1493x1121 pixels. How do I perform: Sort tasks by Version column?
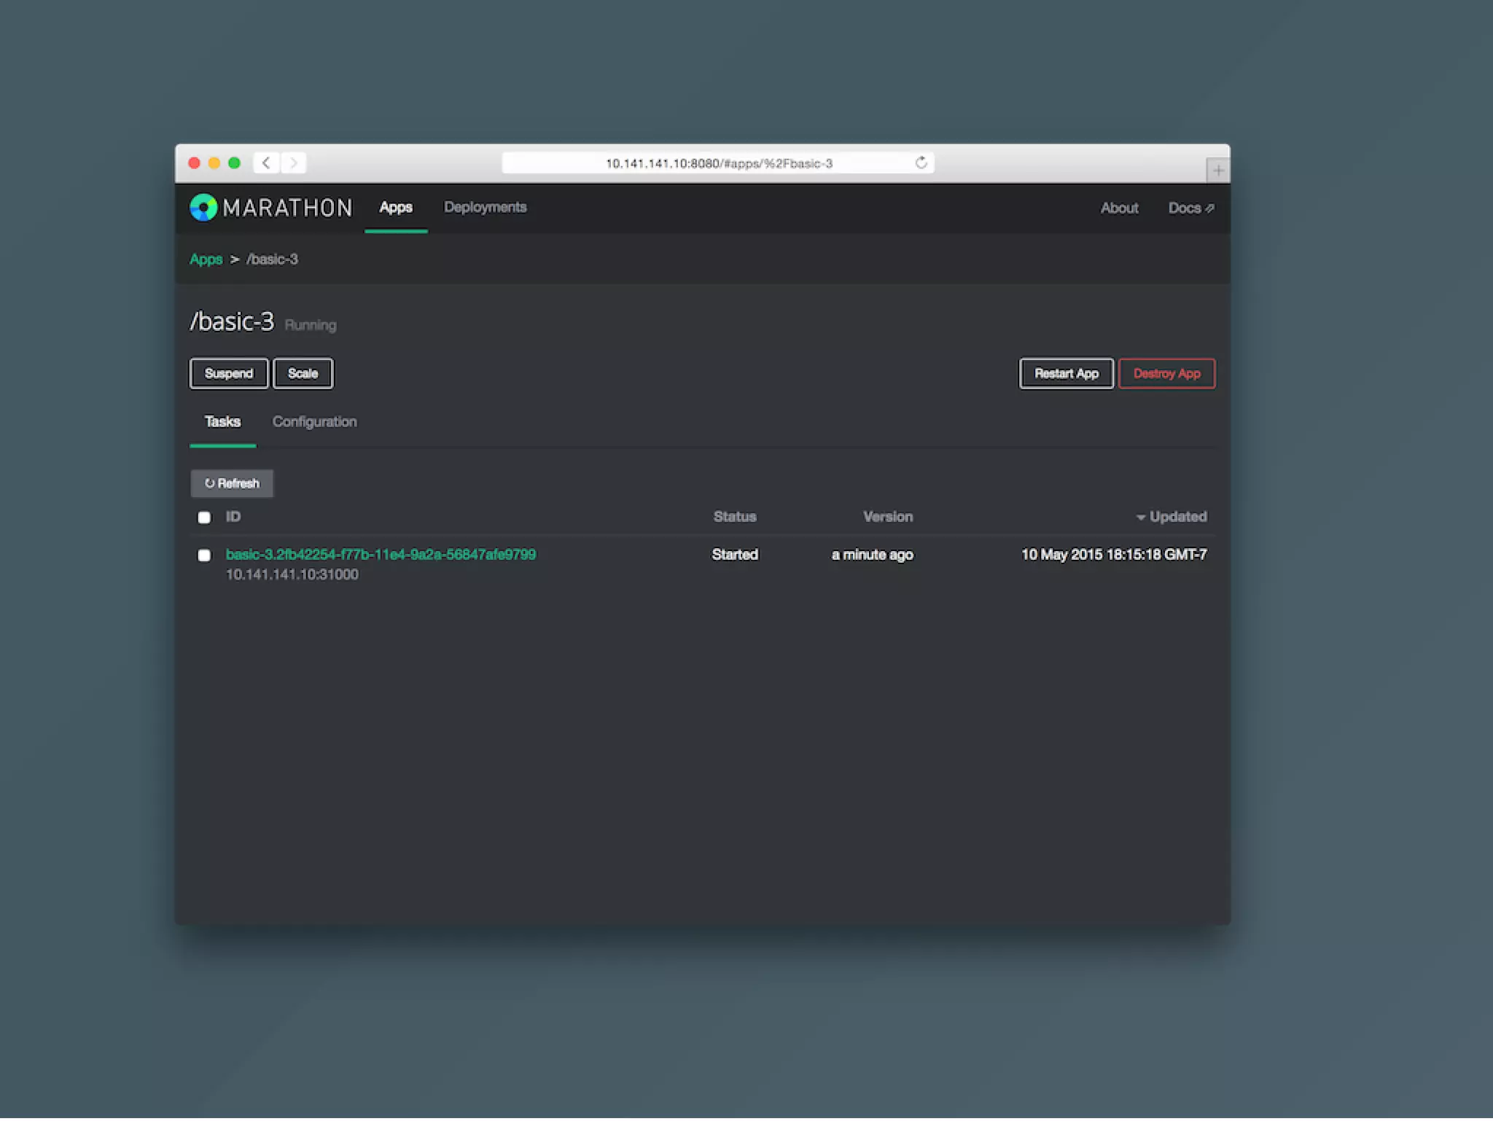pyautogui.click(x=888, y=517)
